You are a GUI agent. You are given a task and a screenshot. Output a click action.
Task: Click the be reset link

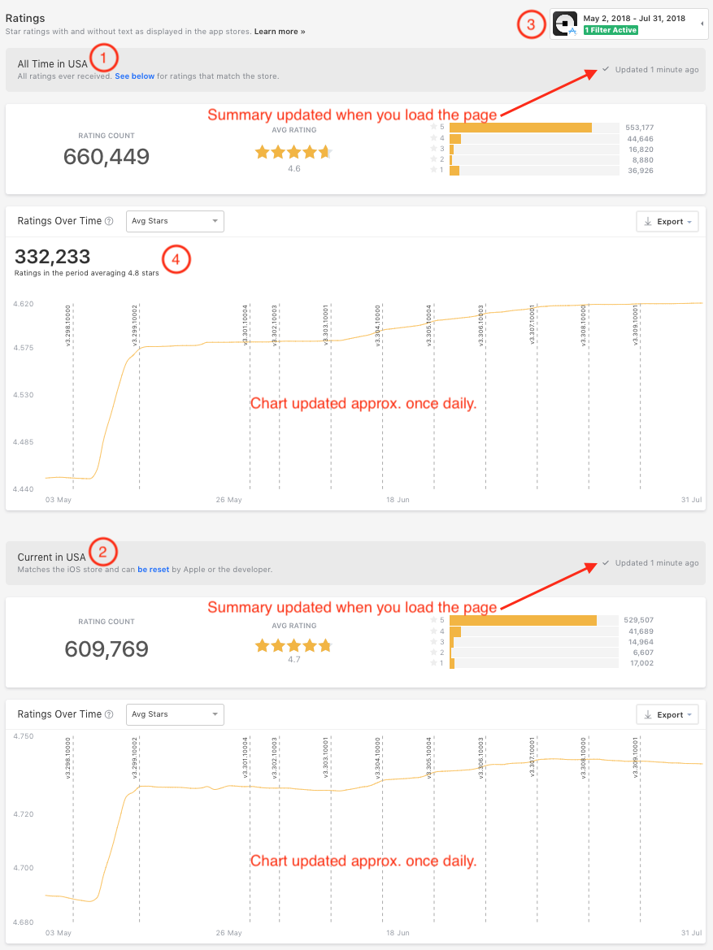click(x=154, y=569)
